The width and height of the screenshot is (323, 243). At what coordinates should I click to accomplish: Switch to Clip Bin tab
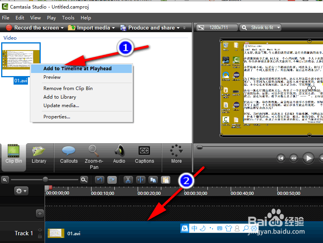tap(14, 157)
